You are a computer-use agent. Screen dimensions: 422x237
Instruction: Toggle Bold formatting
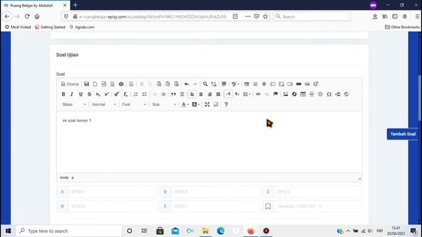click(x=63, y=94)
